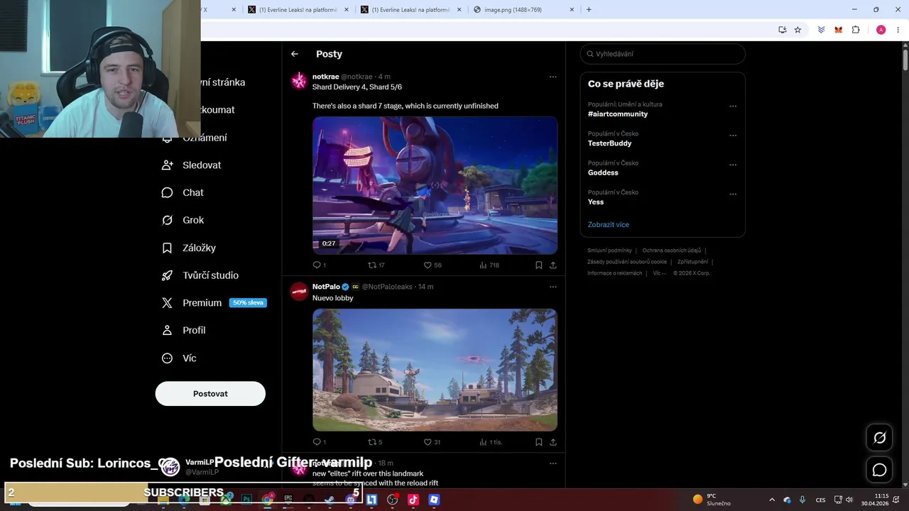
Task: Bookmark notkrae's Shard Delivery post
Action: coord(538,265)
